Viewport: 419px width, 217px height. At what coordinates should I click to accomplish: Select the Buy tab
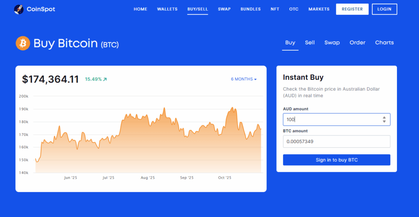(290, 42)
